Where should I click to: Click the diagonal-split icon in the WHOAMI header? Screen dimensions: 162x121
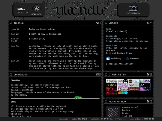point(148,23)
